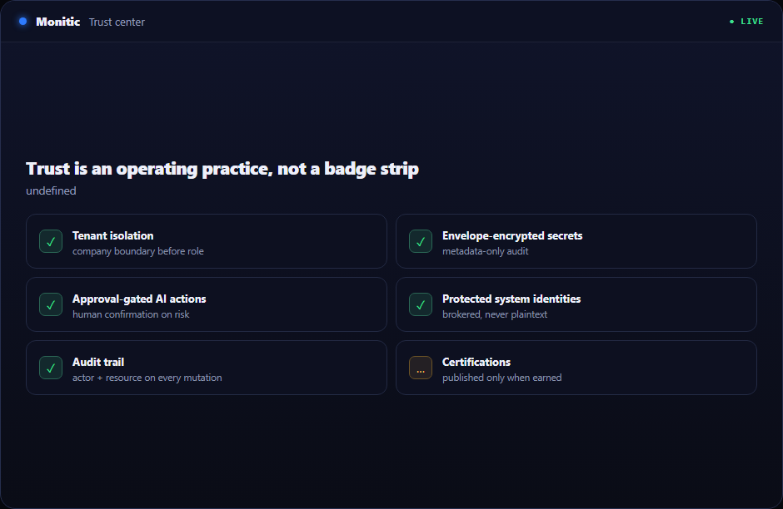Click the green LIVE status dot

click(731, 22)
